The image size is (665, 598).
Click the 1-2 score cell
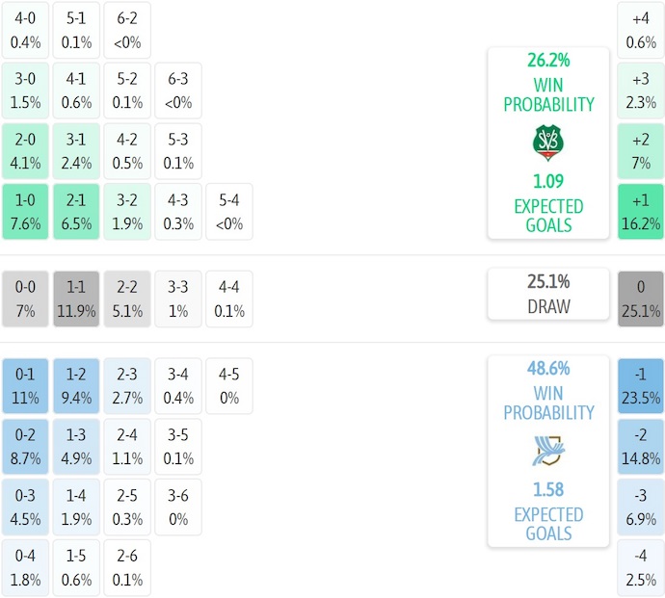[x=76, y=385]
